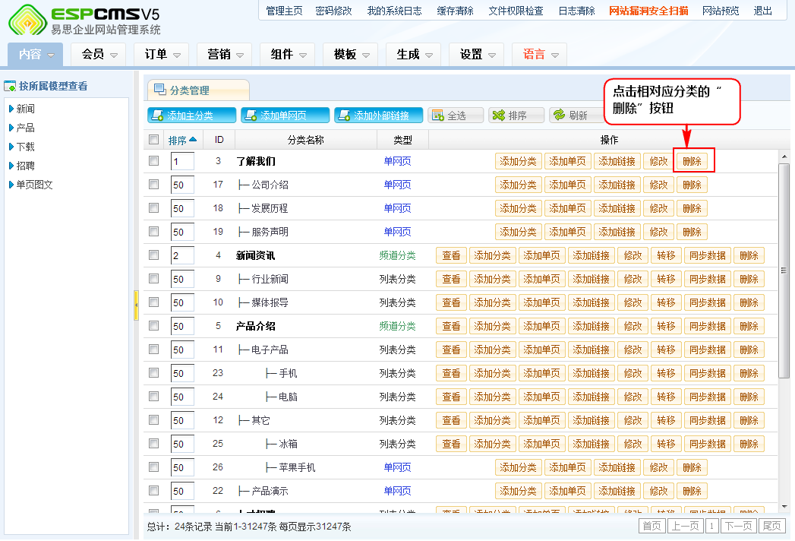
Task: Click 网站预览 in the top menu
Action: click(x=721, y=11)
